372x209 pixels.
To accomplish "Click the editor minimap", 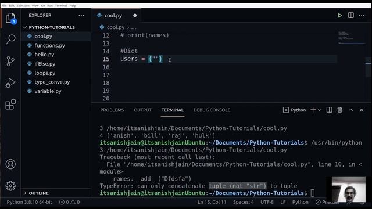I will coord(351,37).
